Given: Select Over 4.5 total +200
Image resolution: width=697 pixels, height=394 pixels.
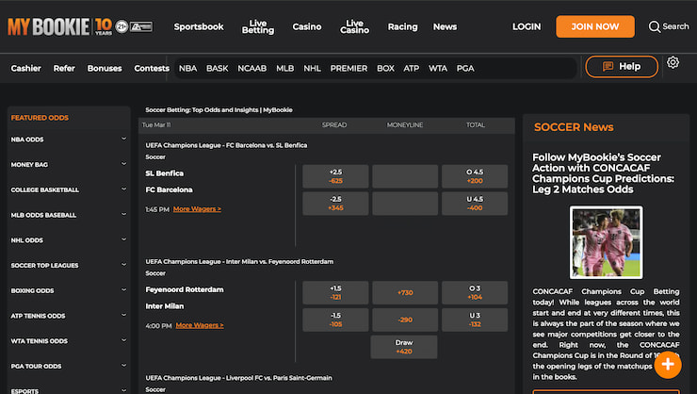Looking at the screenshot, I should coord(475,176).
